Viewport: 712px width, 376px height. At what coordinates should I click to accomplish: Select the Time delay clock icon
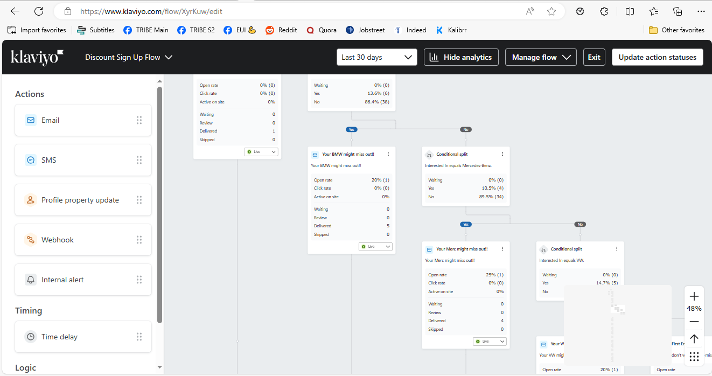(31, 337)
